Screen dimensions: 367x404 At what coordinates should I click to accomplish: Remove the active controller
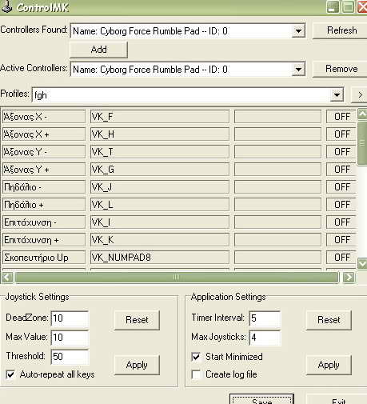(x=341, y=69)
